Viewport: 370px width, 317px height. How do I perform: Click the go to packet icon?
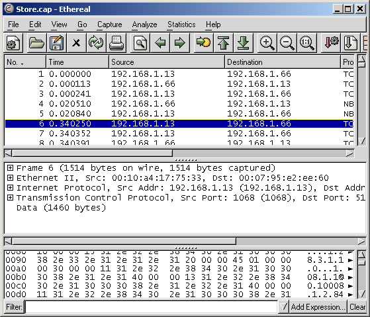coord(203,43)
